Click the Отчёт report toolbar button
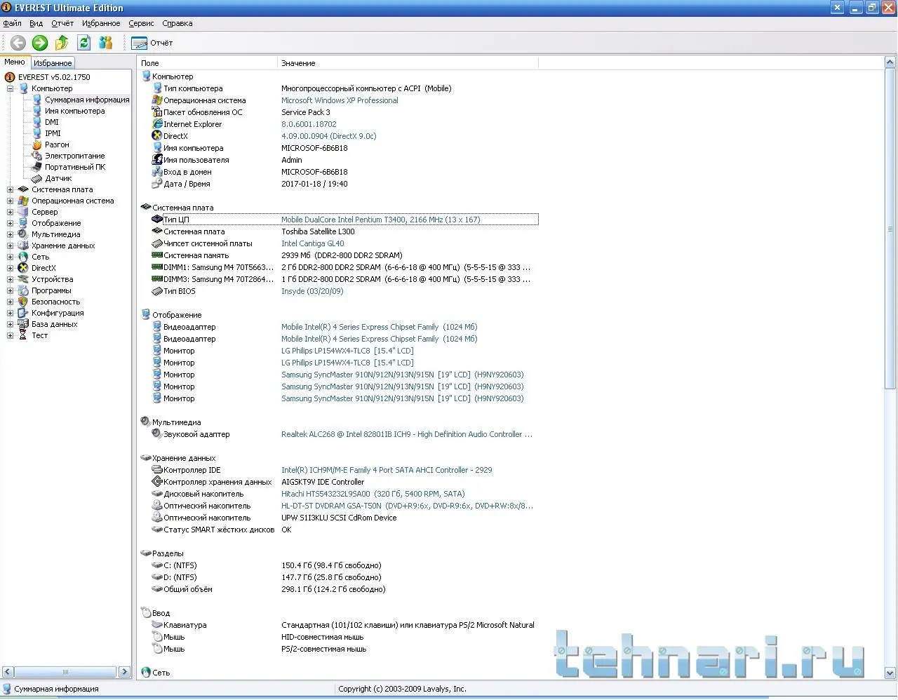Viewport: 898px width, 700px height. click(152, 43)
